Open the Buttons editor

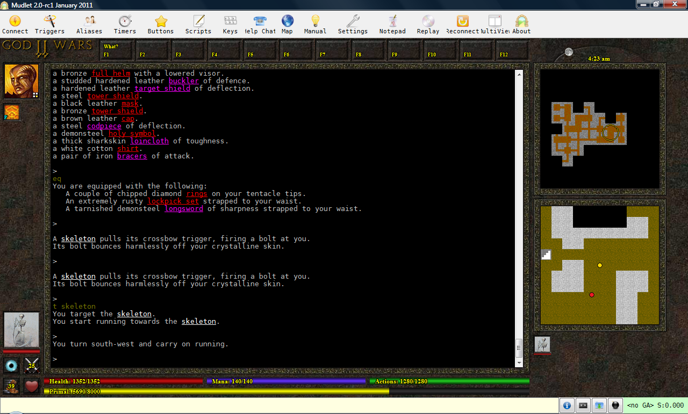161,24
